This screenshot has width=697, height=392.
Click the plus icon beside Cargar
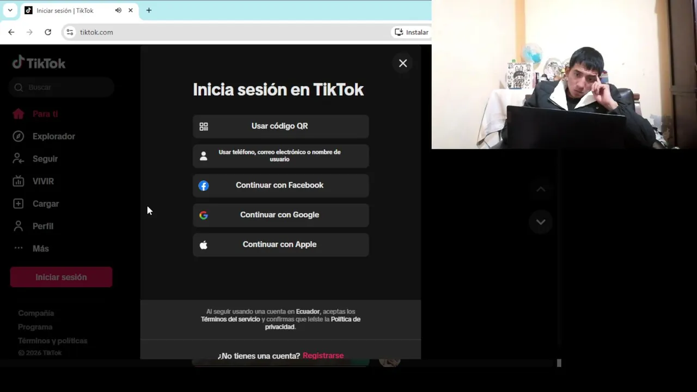click(x=19, y=204)
